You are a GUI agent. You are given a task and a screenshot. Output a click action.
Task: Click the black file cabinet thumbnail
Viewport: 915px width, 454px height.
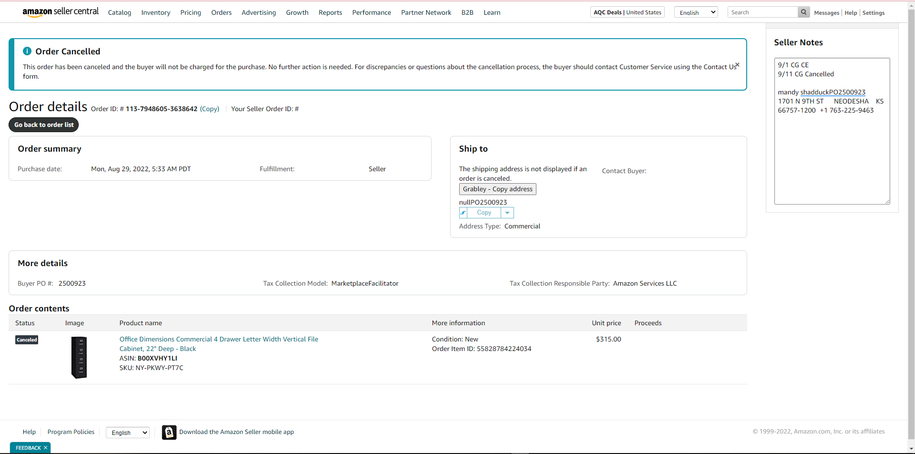[x=79, y=357]
